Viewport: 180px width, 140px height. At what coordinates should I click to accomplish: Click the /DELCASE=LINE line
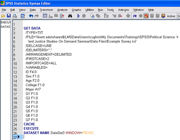(x=39, y=46)
